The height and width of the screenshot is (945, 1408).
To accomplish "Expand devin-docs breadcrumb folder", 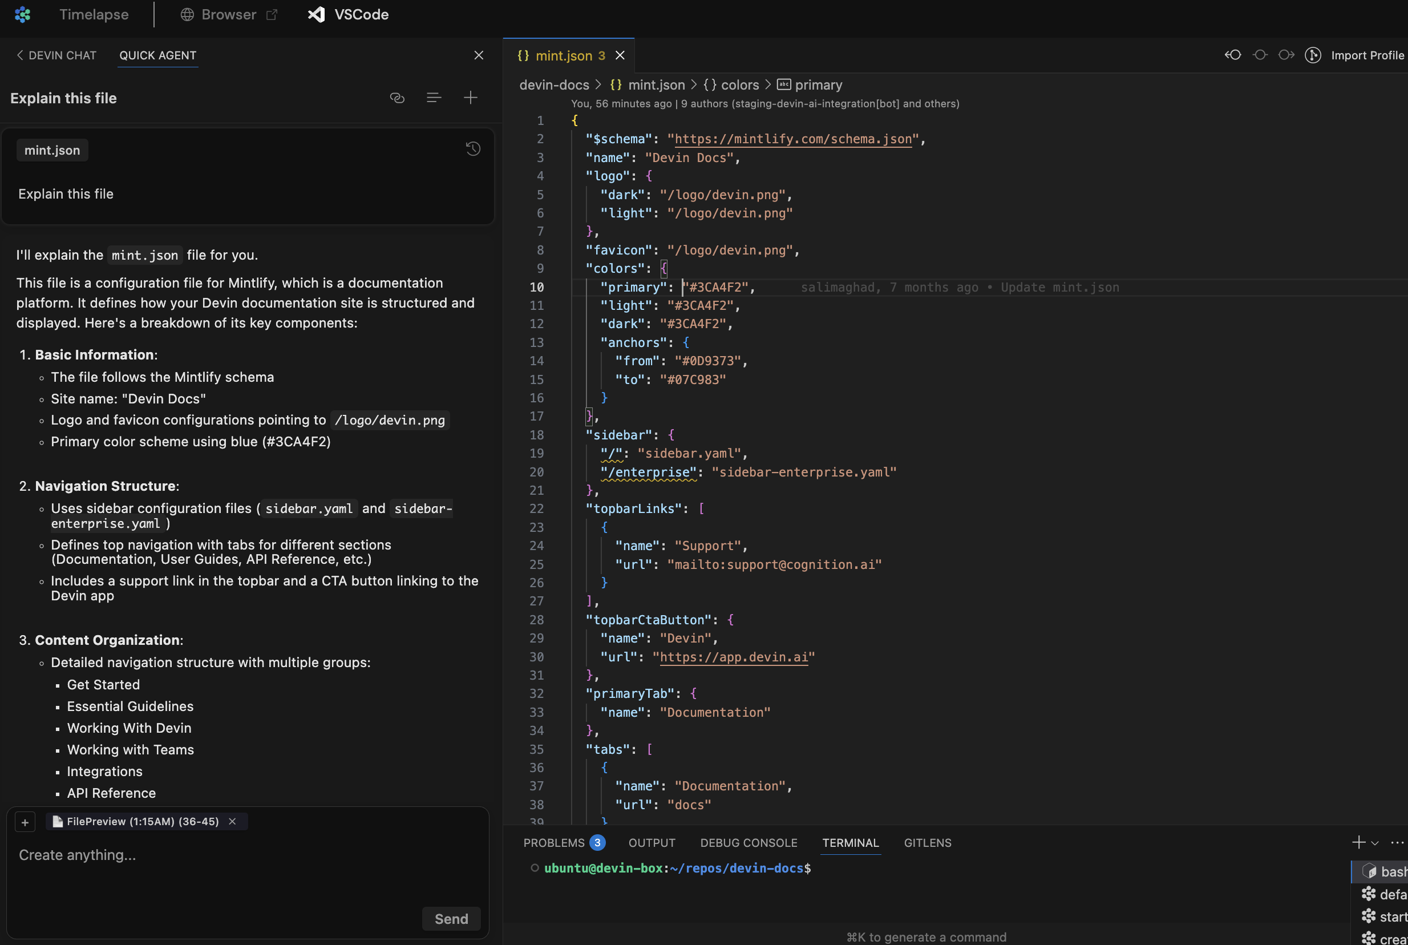I will (554, 85).
